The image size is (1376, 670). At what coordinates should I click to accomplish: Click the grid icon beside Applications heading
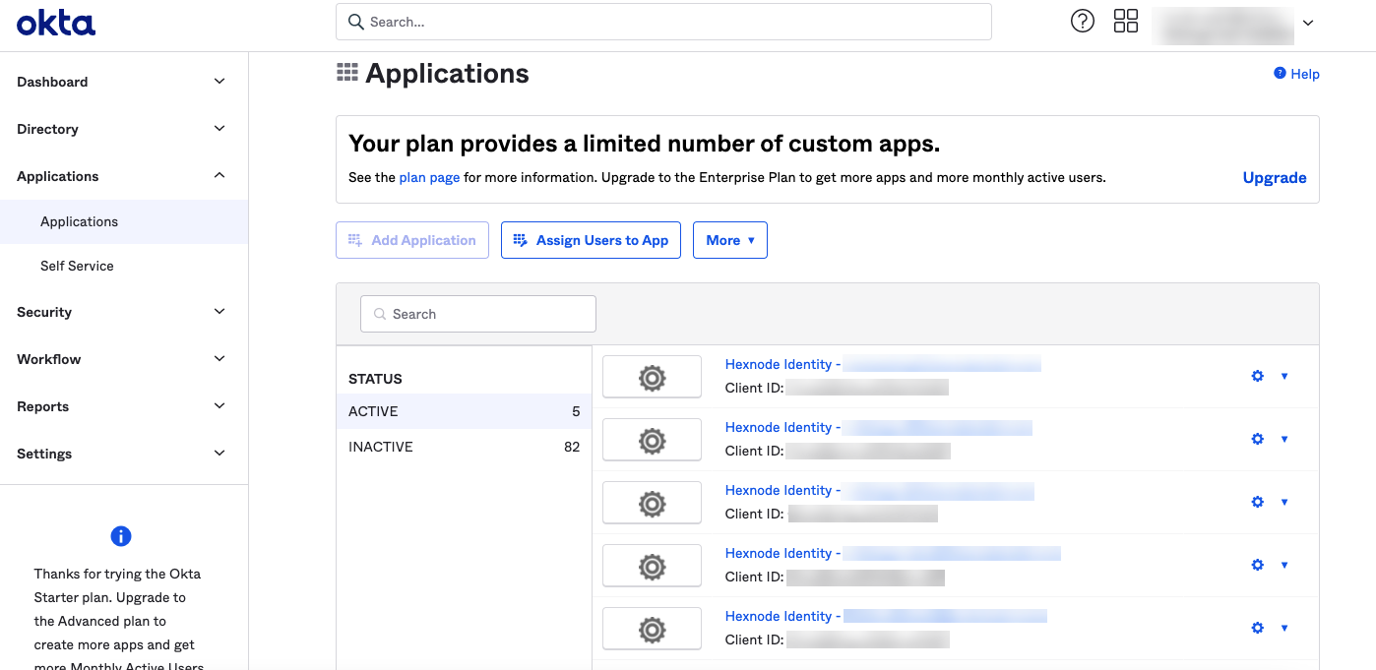(346, 73)
